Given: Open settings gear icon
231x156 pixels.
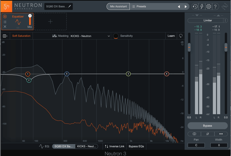Looking at the screenshot, I should (x=209, y=7).
